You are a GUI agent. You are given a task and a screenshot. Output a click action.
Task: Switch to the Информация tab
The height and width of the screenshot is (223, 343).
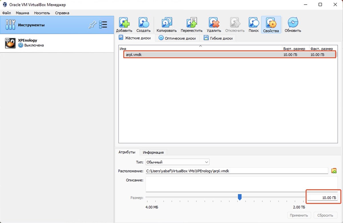(x=153, y=152)
